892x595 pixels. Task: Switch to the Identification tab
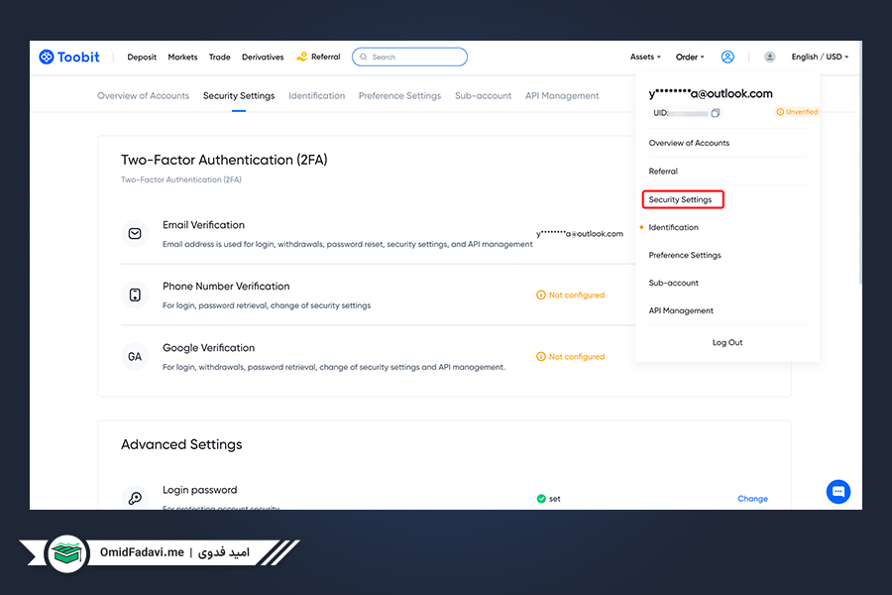(317, 95)
